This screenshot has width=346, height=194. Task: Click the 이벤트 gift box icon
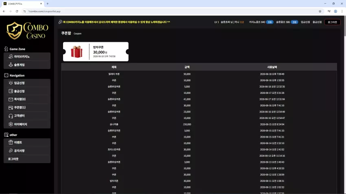tap(11, 142)
